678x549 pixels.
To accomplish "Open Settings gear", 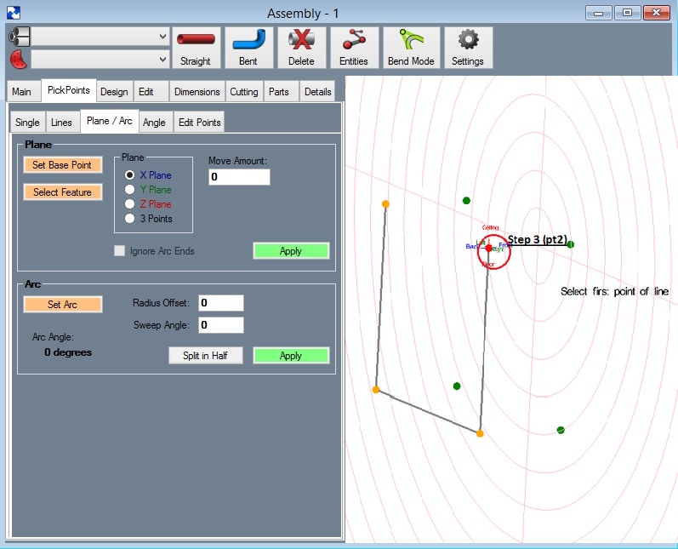I will click(x=467, y=48).
